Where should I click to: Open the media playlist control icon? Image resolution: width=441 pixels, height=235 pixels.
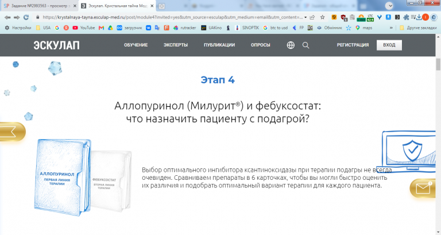pyautogui.click(x=413, y=17)
